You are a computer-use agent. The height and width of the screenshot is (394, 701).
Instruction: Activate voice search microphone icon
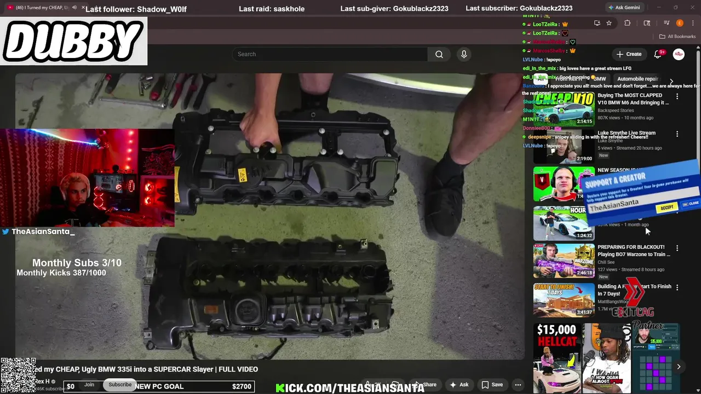pyautogui.click(x=464, y=54)
